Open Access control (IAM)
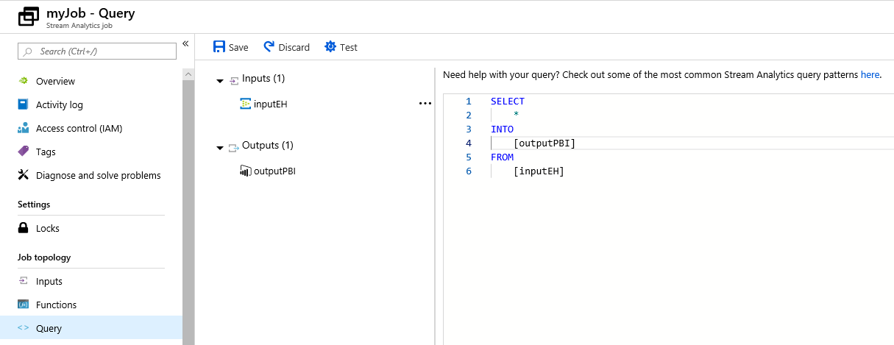 click(79, 128)
